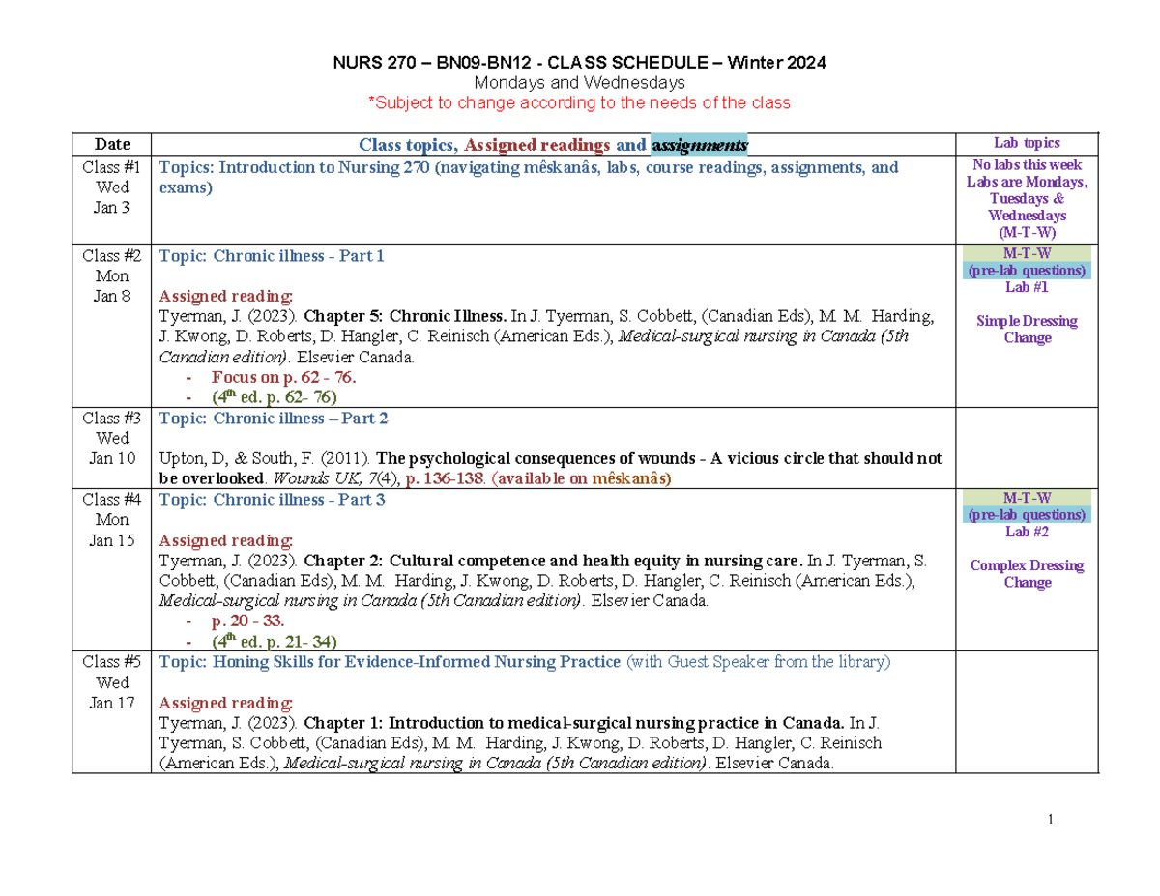Click 'M-T-W' highlight in Class #2 lab cell
This screenshot has width=1160, height=896.
point(1028,253)
